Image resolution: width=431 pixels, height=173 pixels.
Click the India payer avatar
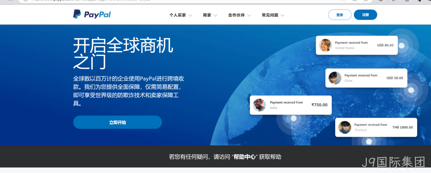(x=259, y=105)
